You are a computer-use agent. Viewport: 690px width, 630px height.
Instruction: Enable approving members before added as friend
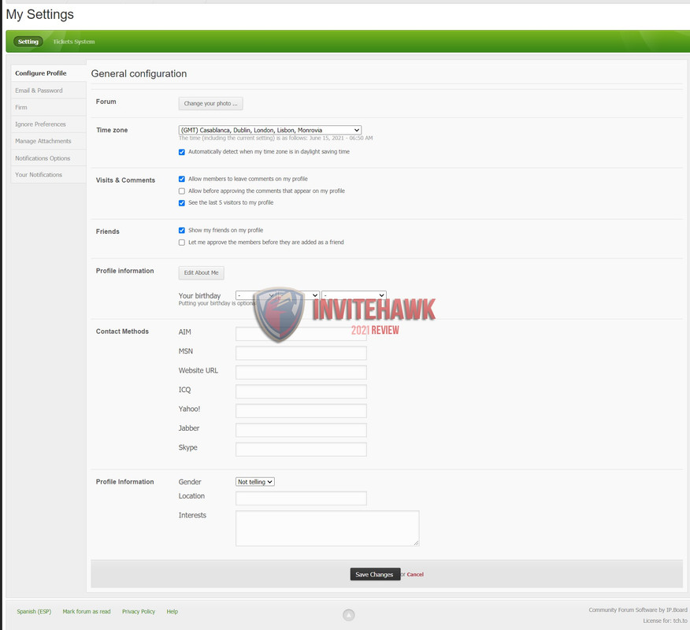click(x=182, y=243)
